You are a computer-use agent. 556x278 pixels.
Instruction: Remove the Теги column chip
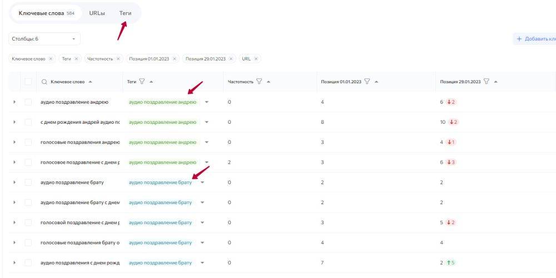tap(76, 59)
